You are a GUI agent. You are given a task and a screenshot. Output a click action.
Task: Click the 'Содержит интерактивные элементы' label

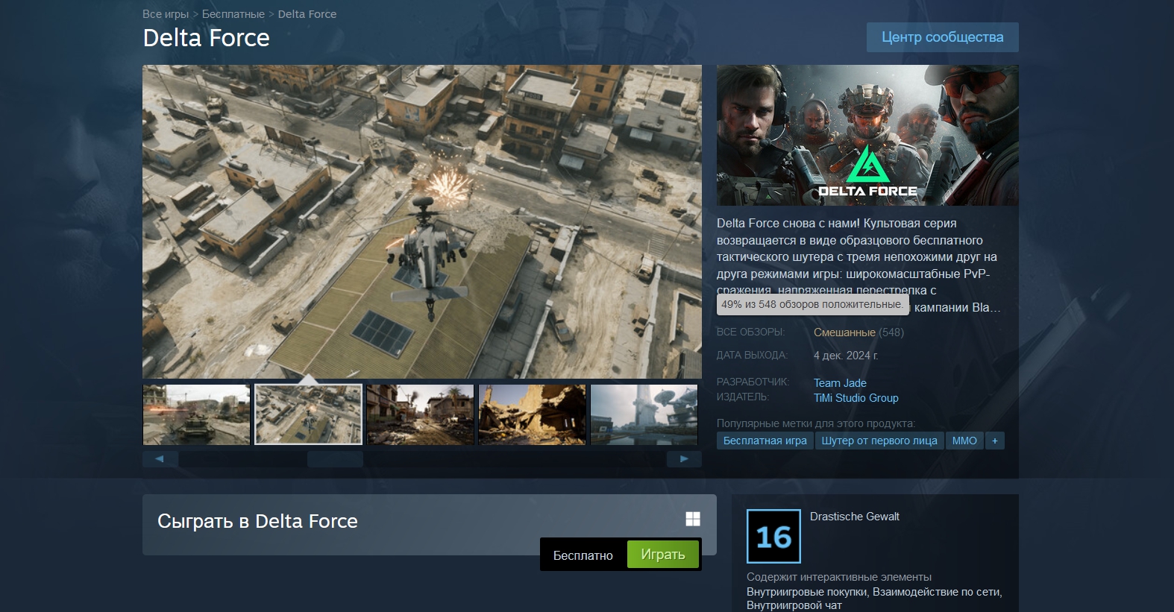click(839, 577)
